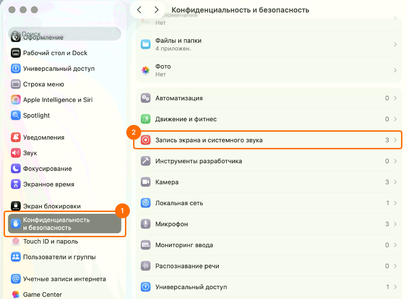The image size is (406, 299).
Task: Click the Motion and Fitness icon
Action: (x=146, y=119)
